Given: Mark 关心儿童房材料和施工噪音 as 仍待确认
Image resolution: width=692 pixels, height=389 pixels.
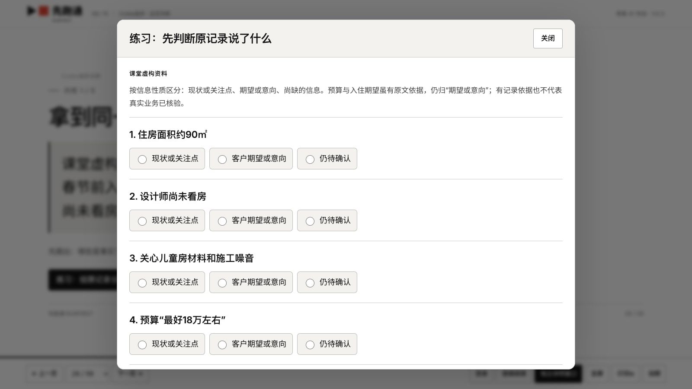Looking at the screenshot, I should point(327,282).
